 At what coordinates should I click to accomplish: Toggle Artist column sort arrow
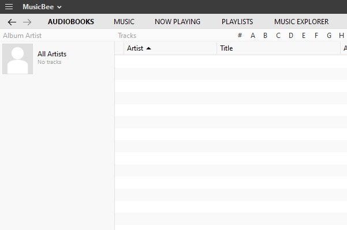click(x=149, y=48)
